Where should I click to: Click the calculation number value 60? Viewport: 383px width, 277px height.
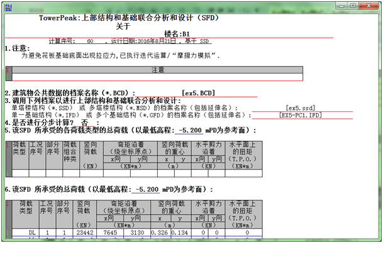tap(90, 41)
